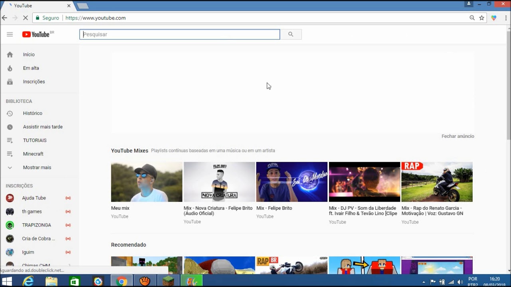511x287 pixels.
Task: Click the Seguro padlock site info
Action: point(47,18)
